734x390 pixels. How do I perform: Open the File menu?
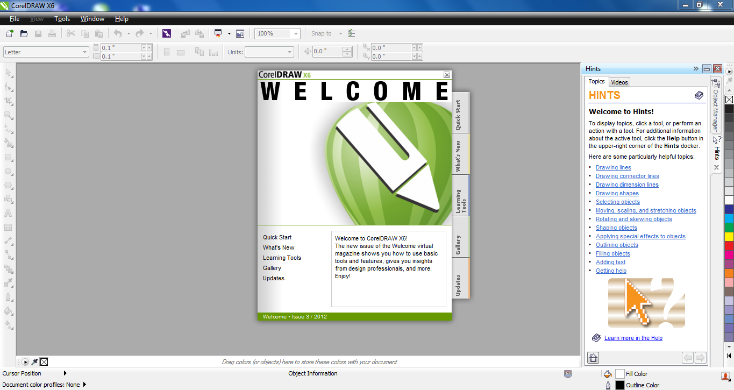click(x=15, y=19)
